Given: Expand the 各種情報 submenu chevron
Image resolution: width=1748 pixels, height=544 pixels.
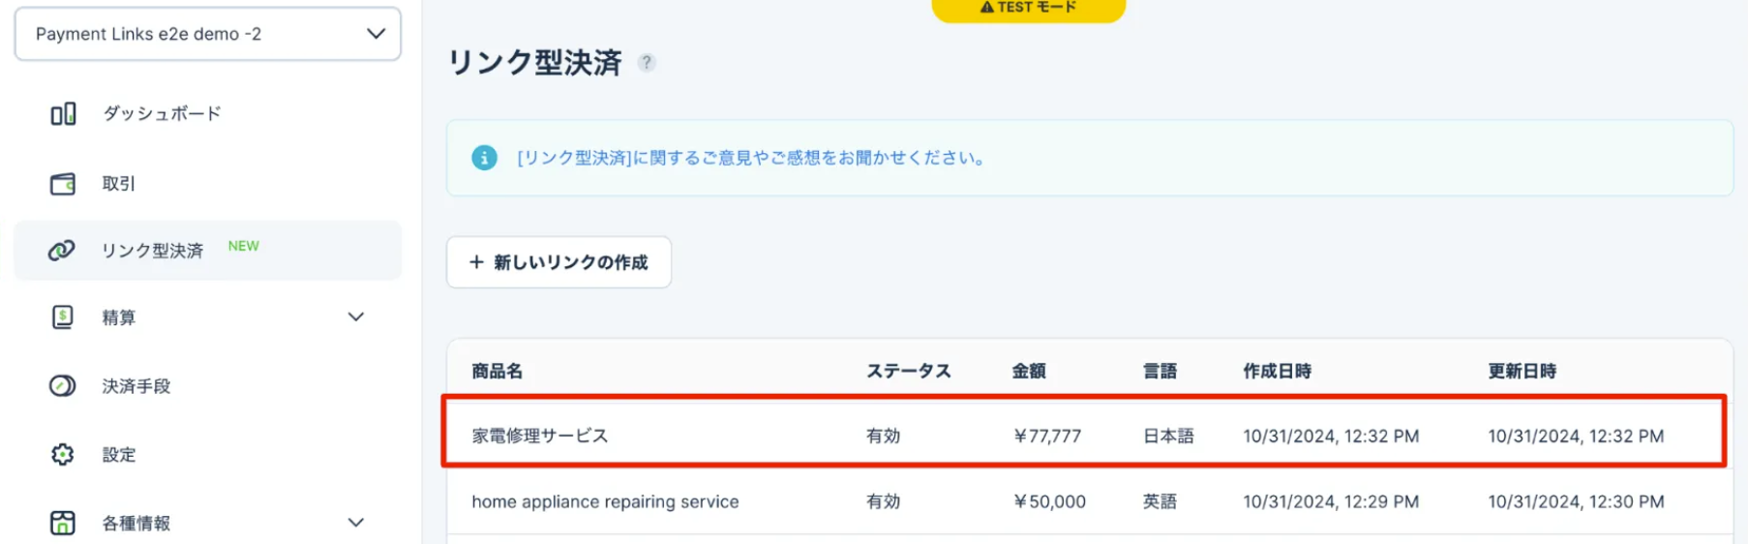Looking at the screenshot, I should 356,523.
